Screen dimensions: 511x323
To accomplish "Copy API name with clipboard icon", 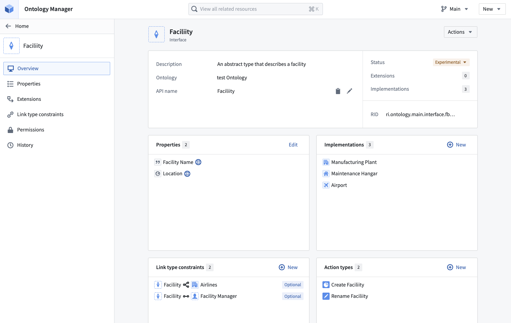I will 338,91.
